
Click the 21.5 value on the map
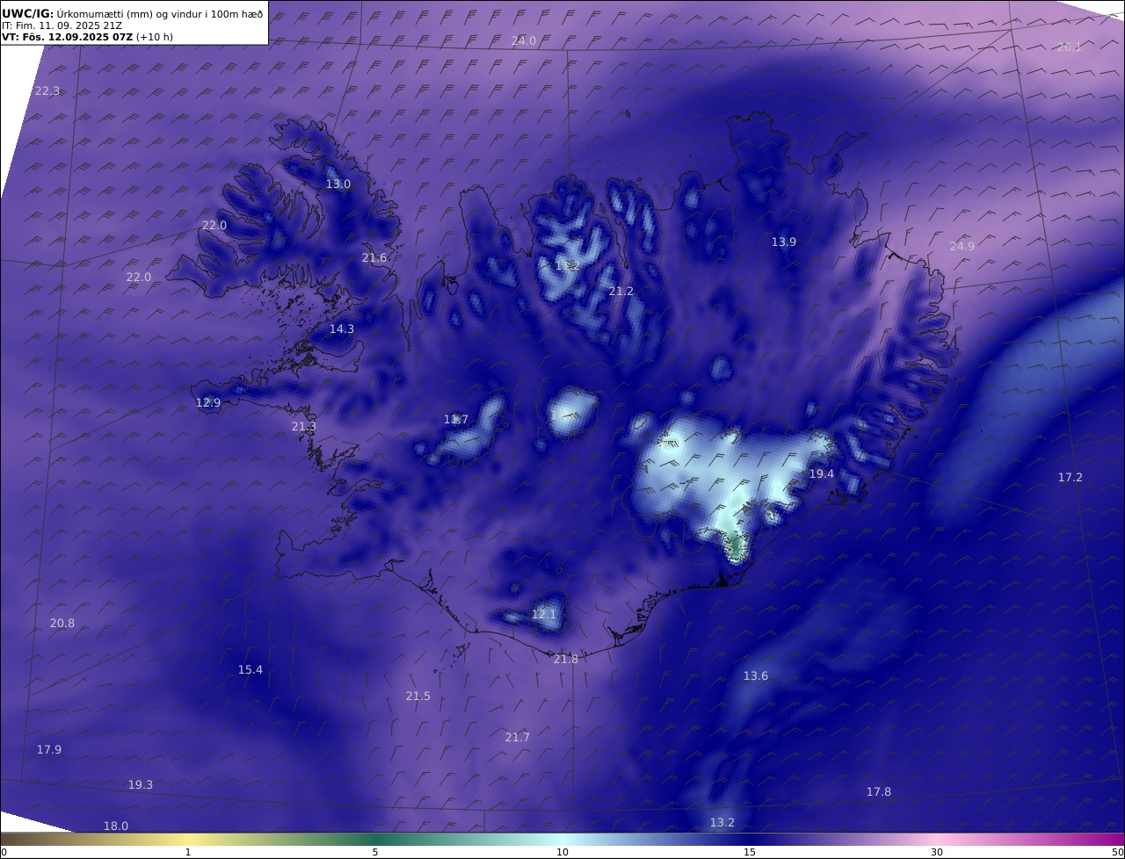point(418,697)
